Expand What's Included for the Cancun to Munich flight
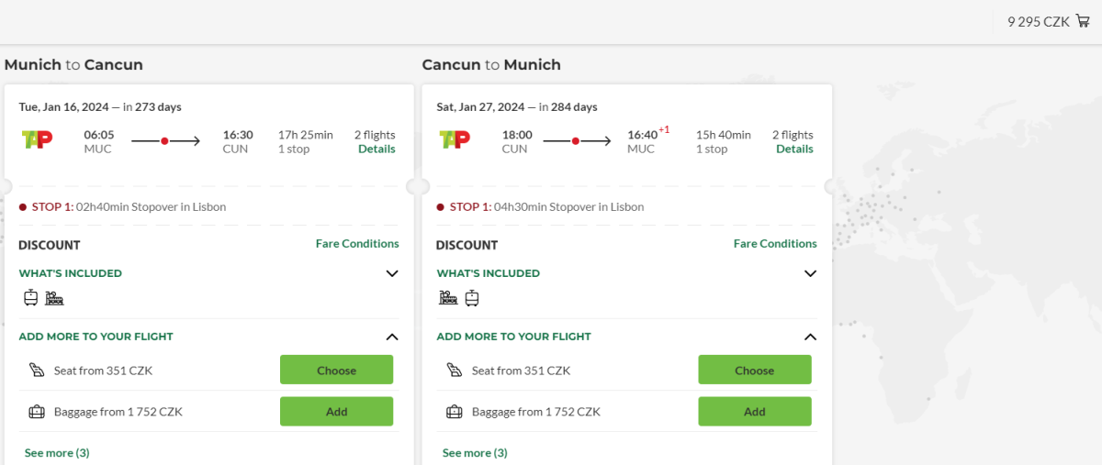 pos(810,273)
